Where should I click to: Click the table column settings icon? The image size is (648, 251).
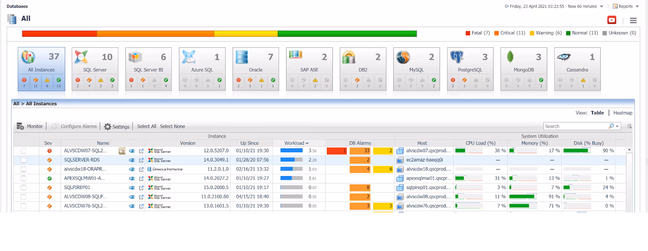pyautogui.click(x=629, y=126)
